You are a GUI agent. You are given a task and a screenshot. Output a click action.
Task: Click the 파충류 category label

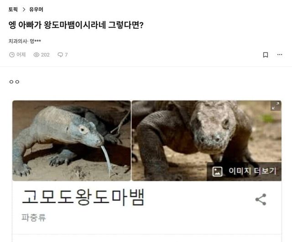(x=33, y=217)
